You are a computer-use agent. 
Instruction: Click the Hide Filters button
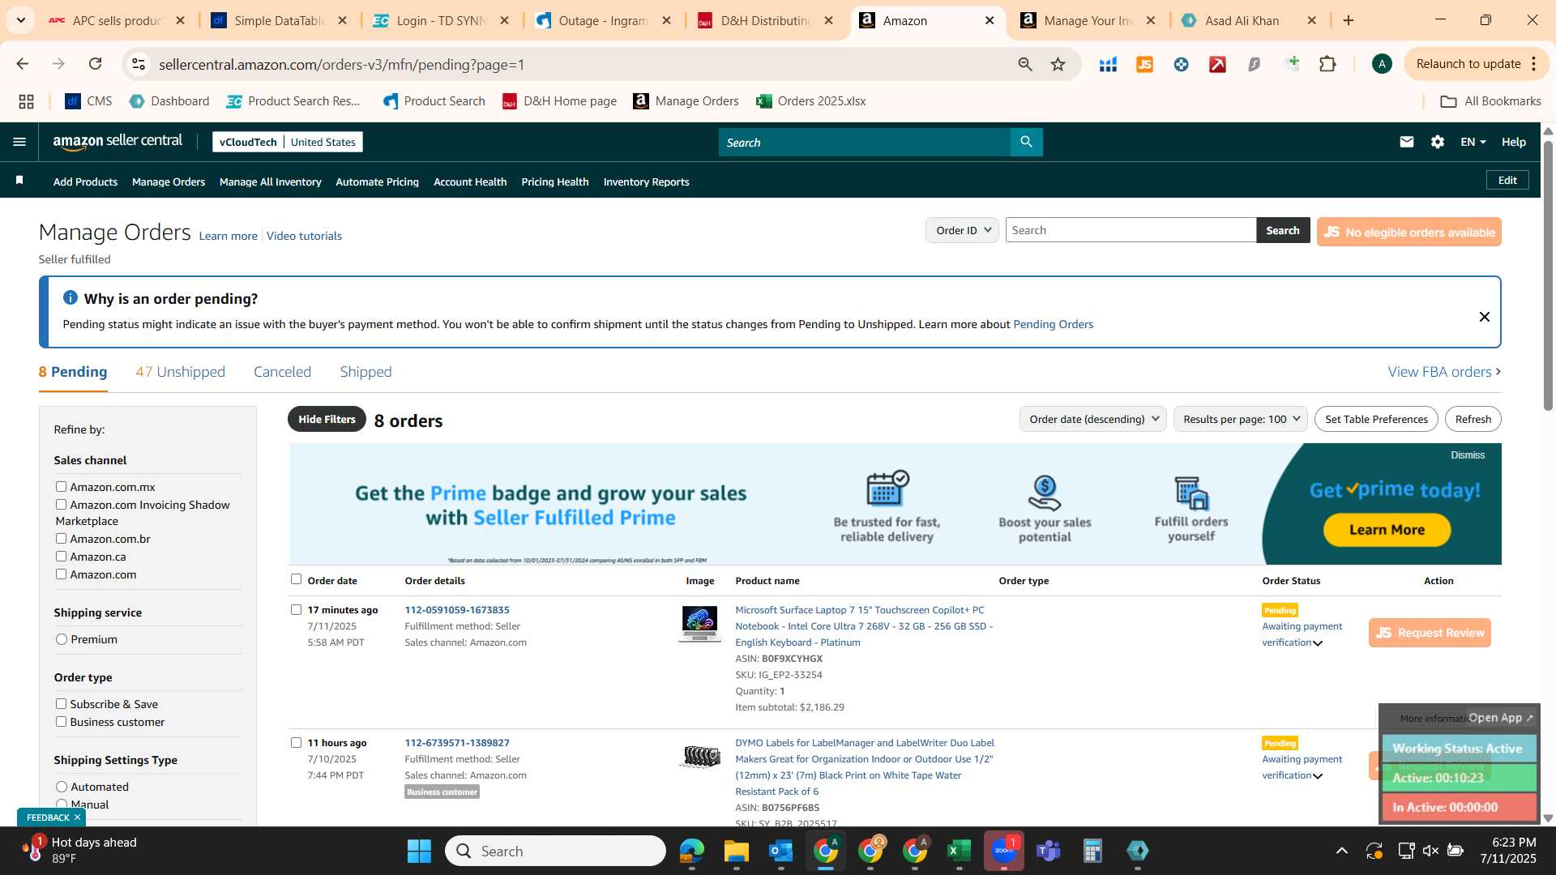pyautogui.click(x=327, y=419)
